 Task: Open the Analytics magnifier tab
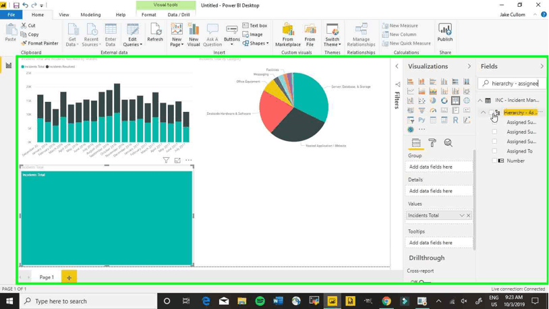[448, 142]
